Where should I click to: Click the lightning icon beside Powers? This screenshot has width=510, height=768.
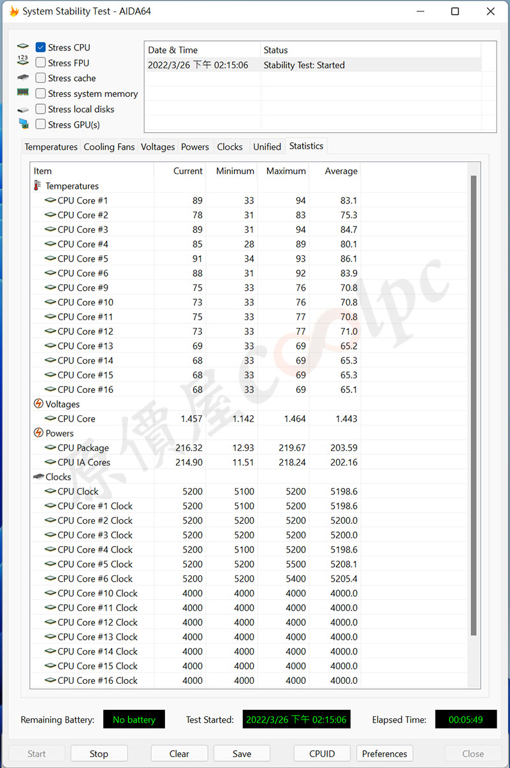pyautogui.click(x=38, y=433)
